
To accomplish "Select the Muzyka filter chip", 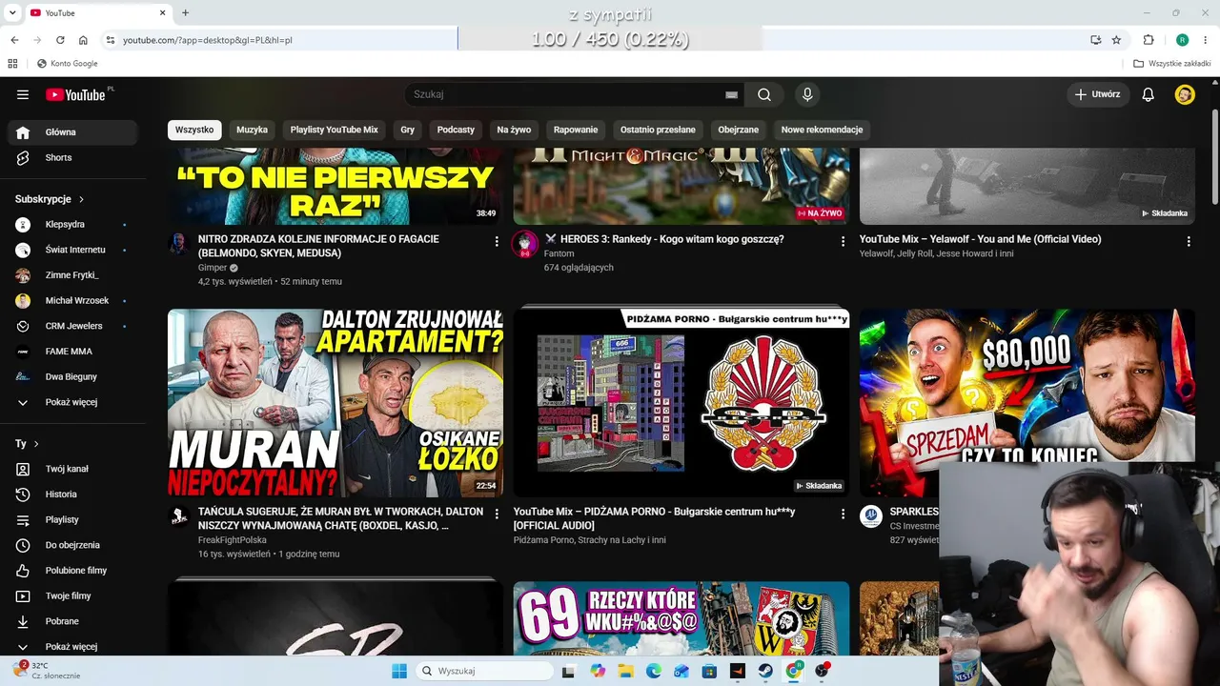I will click(253, 130).
